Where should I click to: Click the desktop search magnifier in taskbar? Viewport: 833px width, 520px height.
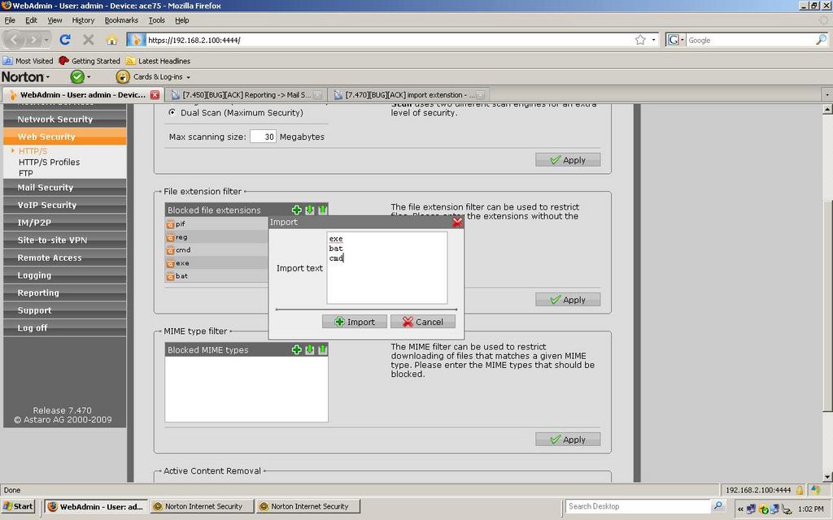[x=717, y=506]
